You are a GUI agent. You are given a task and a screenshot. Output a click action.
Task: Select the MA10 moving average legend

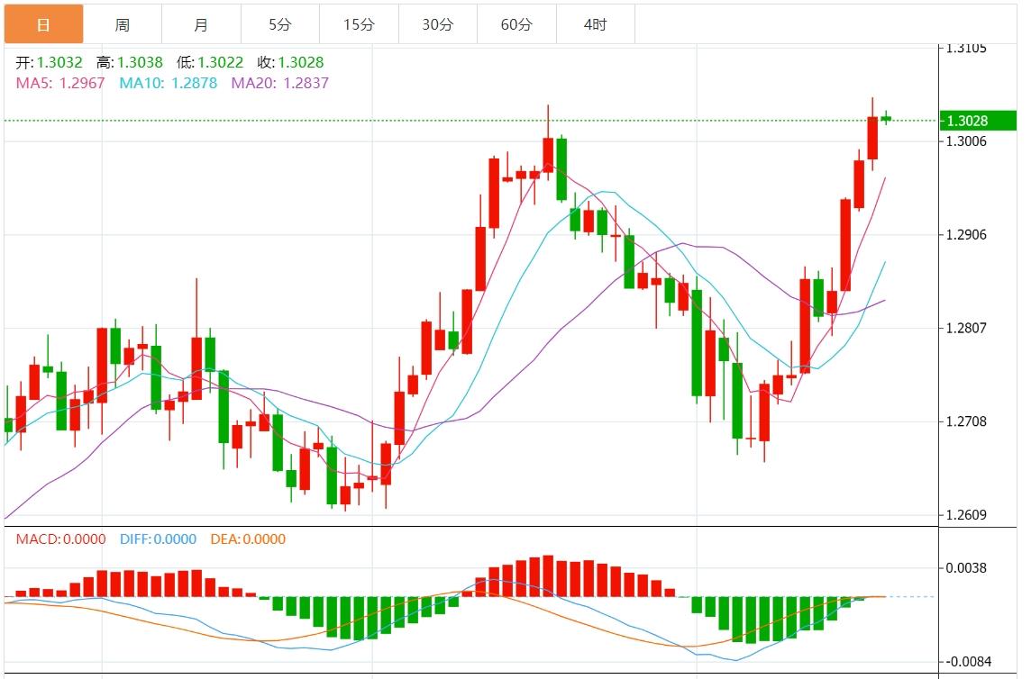point(169,83)
